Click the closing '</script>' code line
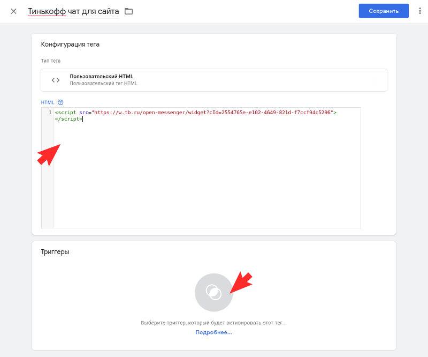The height and width of the screenshot is (357, 428). [68, 119]
